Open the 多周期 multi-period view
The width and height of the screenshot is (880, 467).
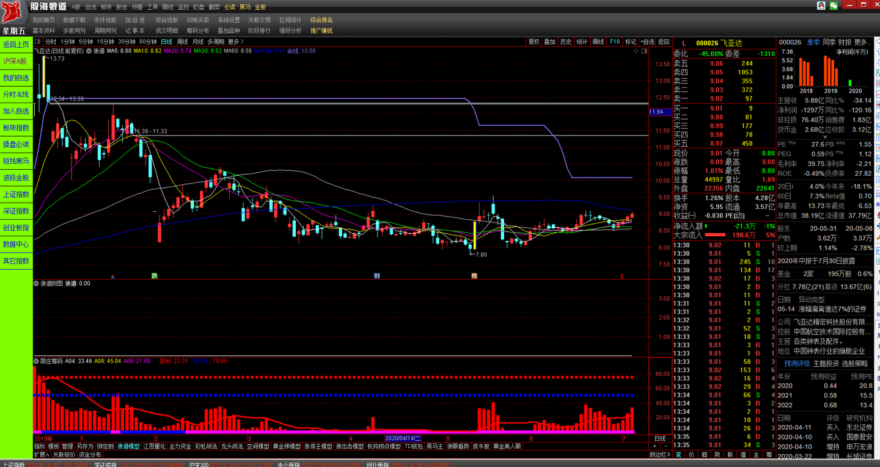click(x=216, y=42)
